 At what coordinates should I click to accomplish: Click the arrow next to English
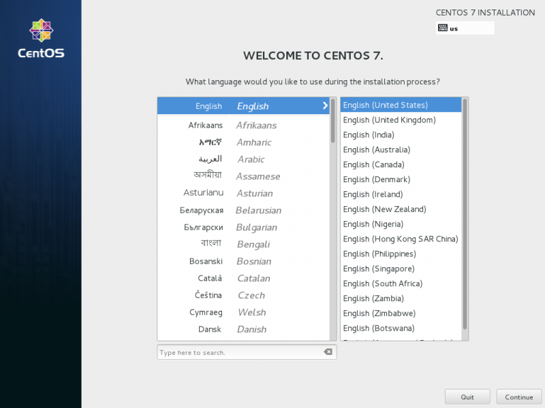(325, 105)
